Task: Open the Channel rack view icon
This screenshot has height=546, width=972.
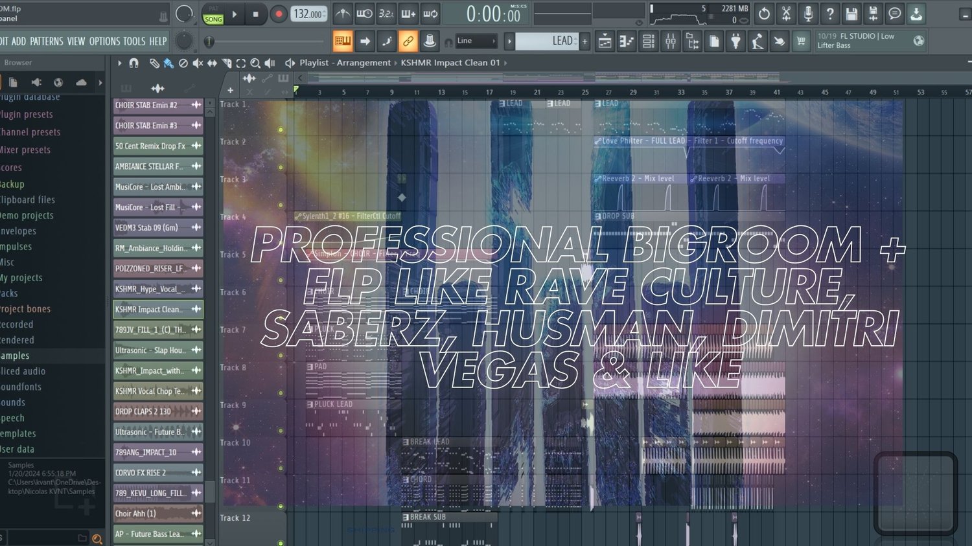Action: (x=649, y=41)
